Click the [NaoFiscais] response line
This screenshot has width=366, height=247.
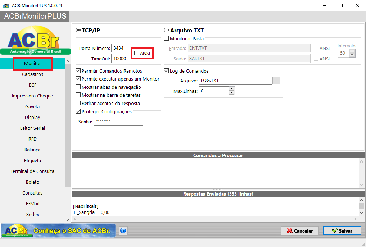pos(86,206)
